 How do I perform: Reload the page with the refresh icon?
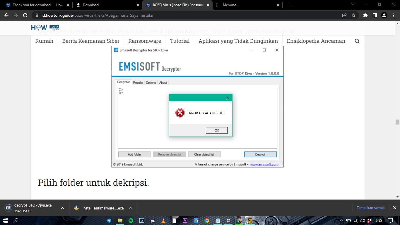[x=25, y=15]
